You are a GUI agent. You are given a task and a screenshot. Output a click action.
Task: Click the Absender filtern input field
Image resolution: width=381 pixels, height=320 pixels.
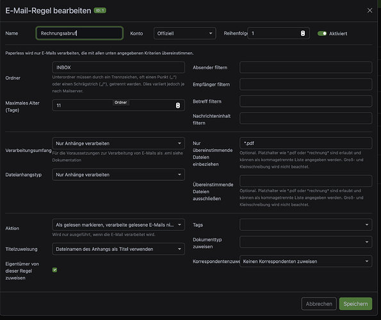pyautogui.click(x=305, y=67)
